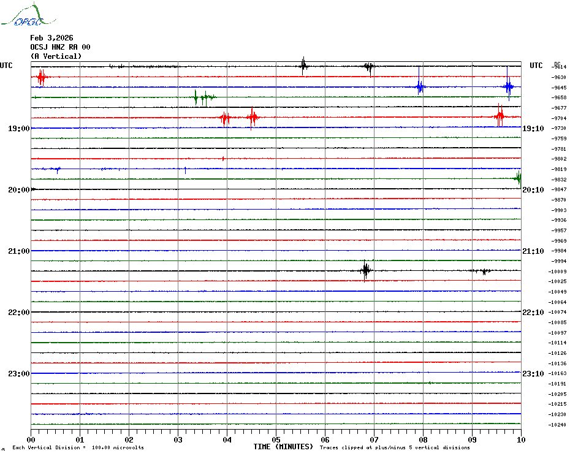Click the '20:10' time label
Screen dimensions: 570x456
tap(533, 190)
